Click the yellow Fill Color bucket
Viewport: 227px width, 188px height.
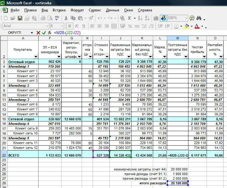pyautogui.click(x=186, y=26)
